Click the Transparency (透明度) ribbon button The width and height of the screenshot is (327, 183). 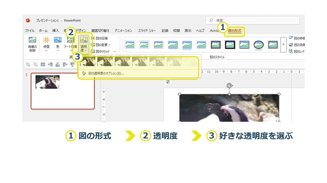pyautogui.click(x=84, y=44)
